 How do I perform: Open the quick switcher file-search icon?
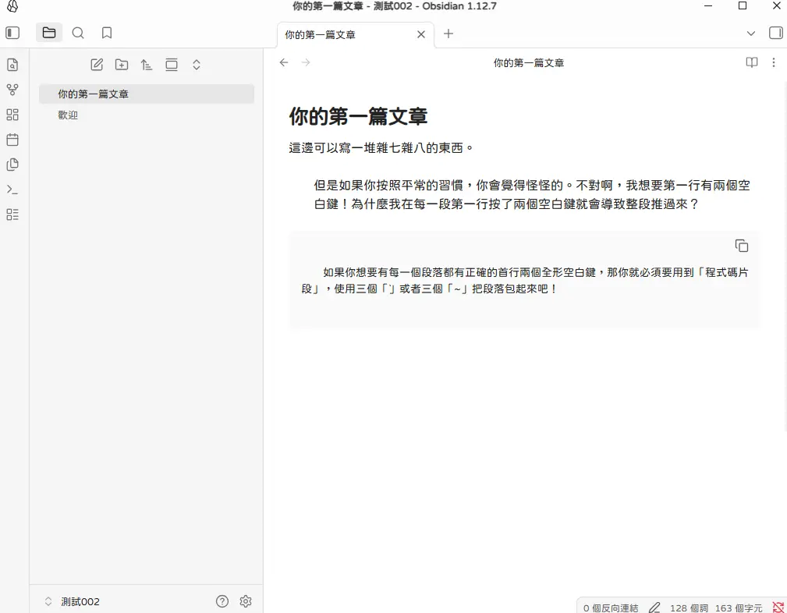12,65
